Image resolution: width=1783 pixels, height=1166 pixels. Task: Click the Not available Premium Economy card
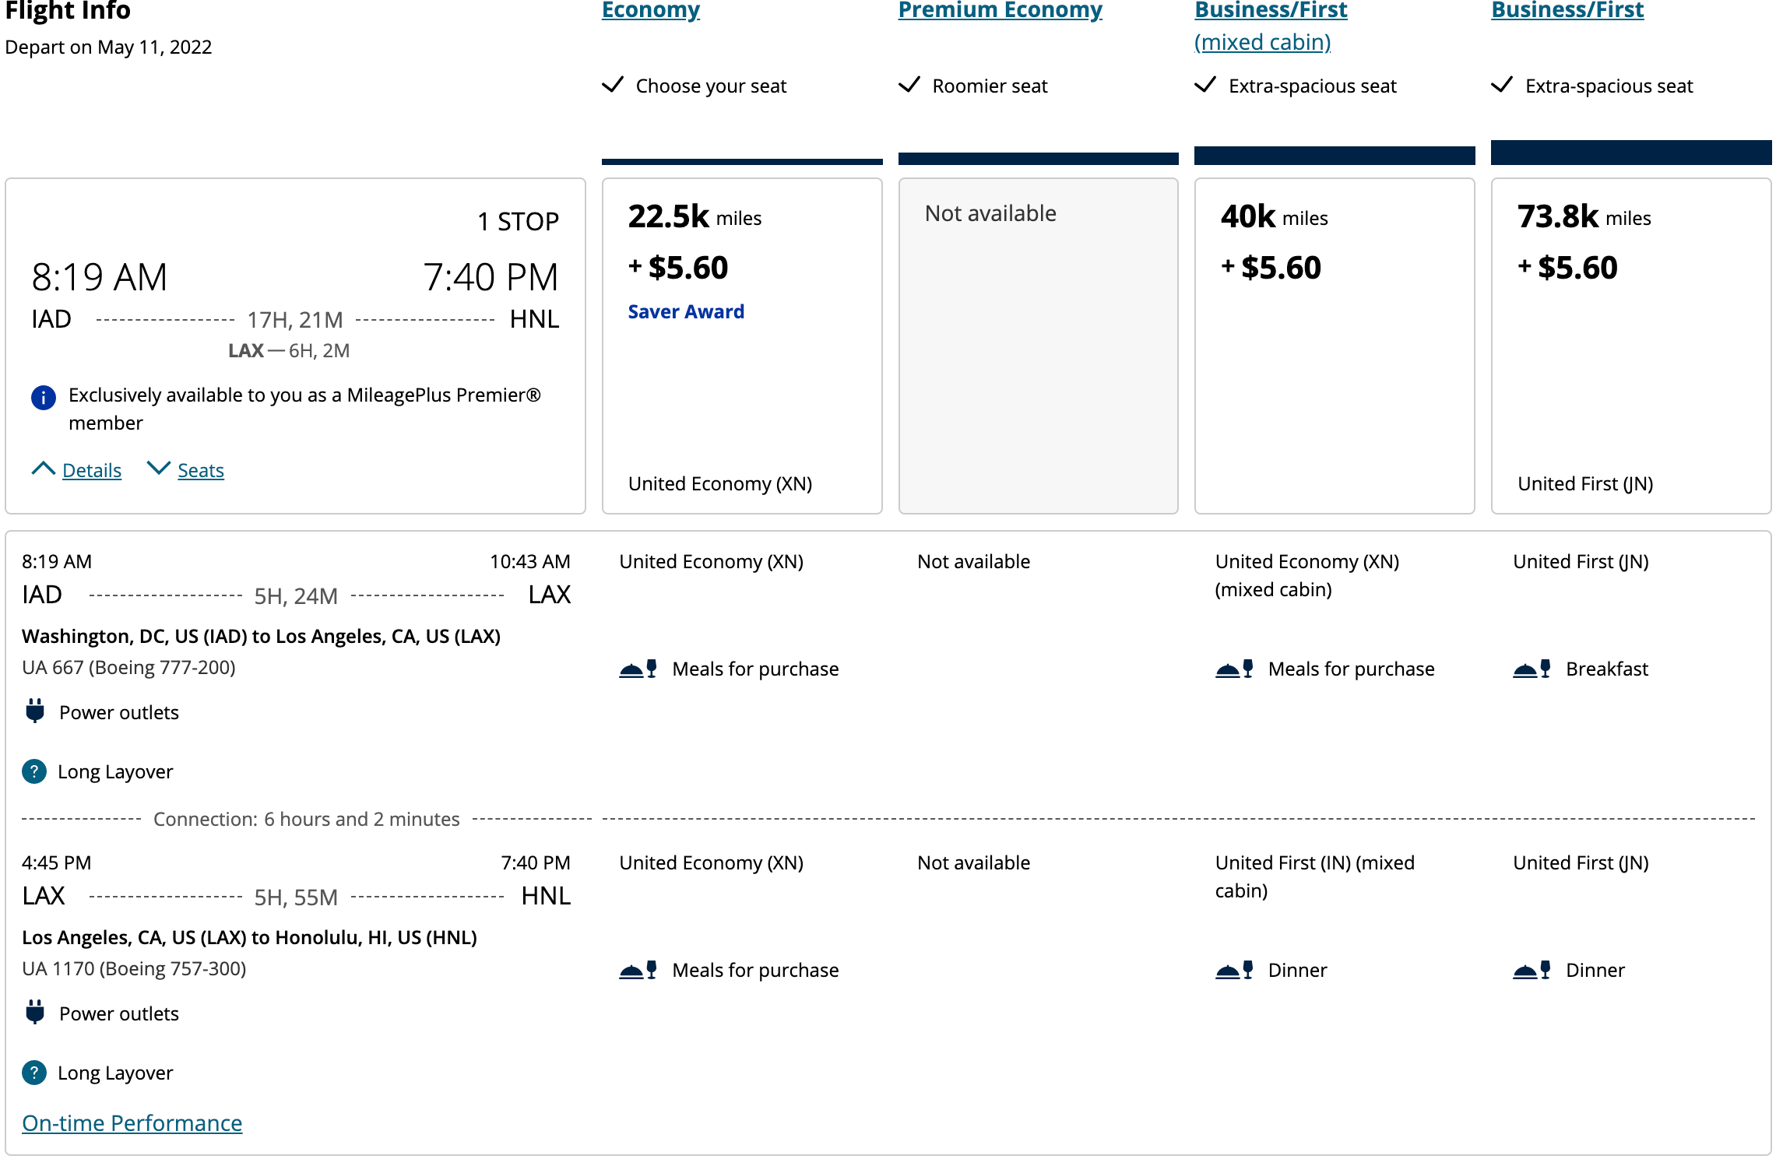pos(1039,346)
